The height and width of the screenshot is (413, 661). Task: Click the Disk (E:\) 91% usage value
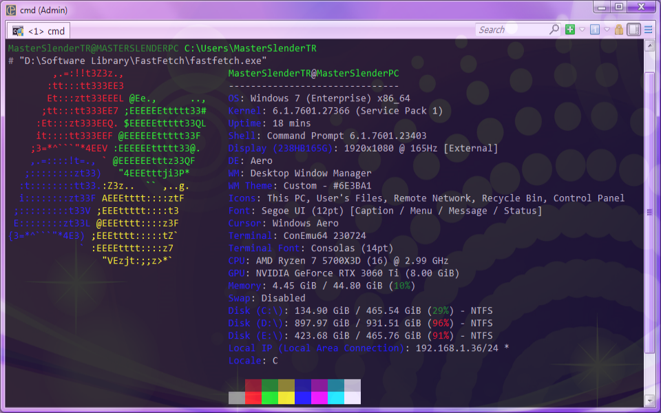point(440,335)
